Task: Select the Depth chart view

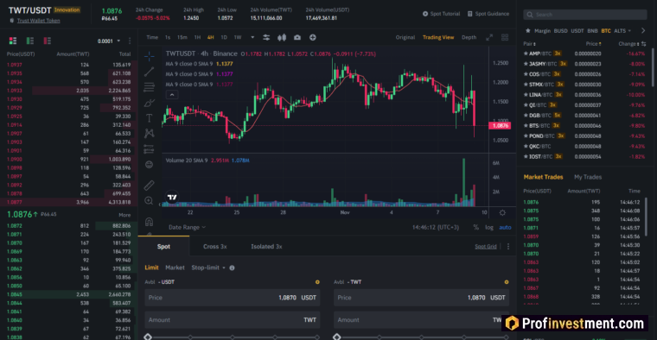Action: click(x=469, y=37)
